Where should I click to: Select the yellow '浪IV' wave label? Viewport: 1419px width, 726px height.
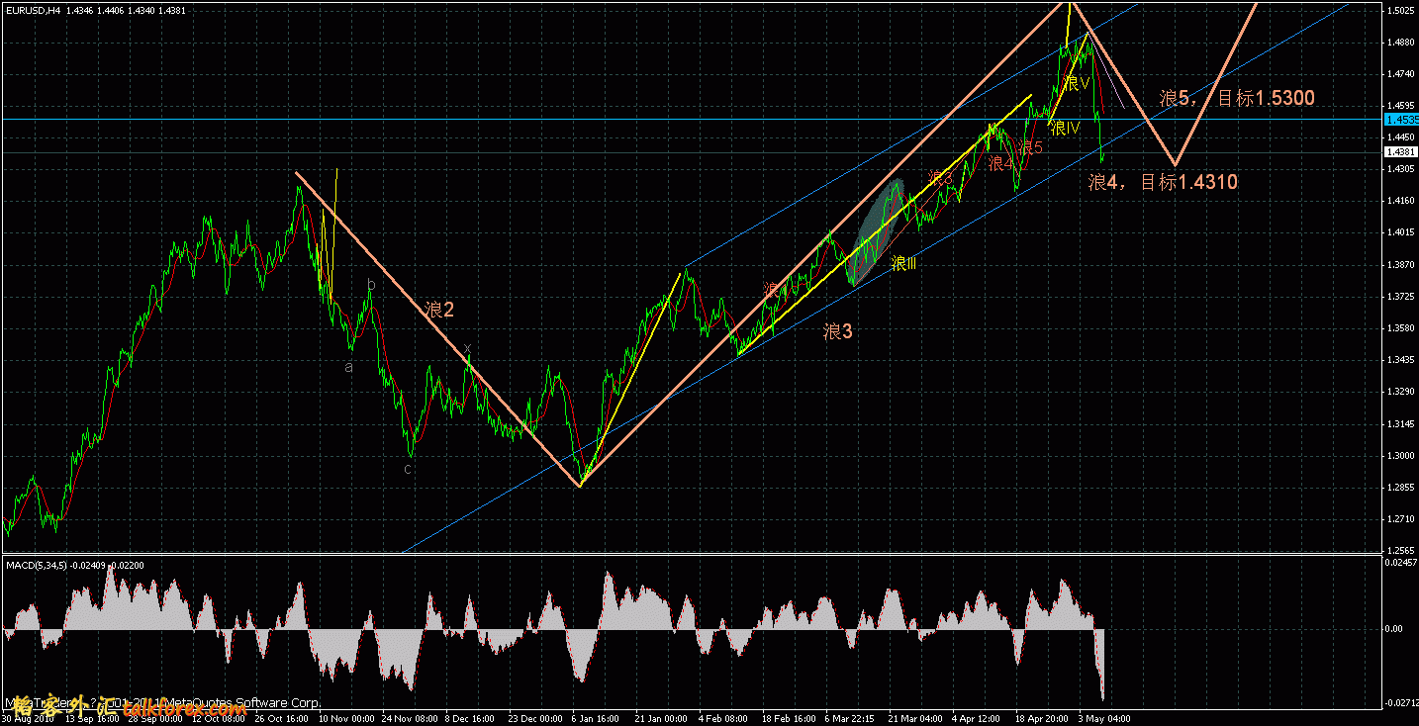(1064, 128)
